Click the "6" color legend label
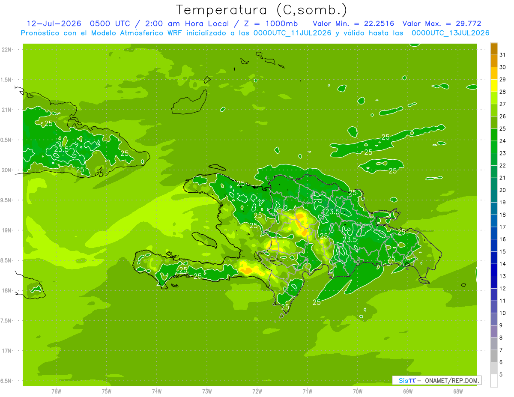Image resolution: width=514 pixels, height=397 pixels. [501, 362]
